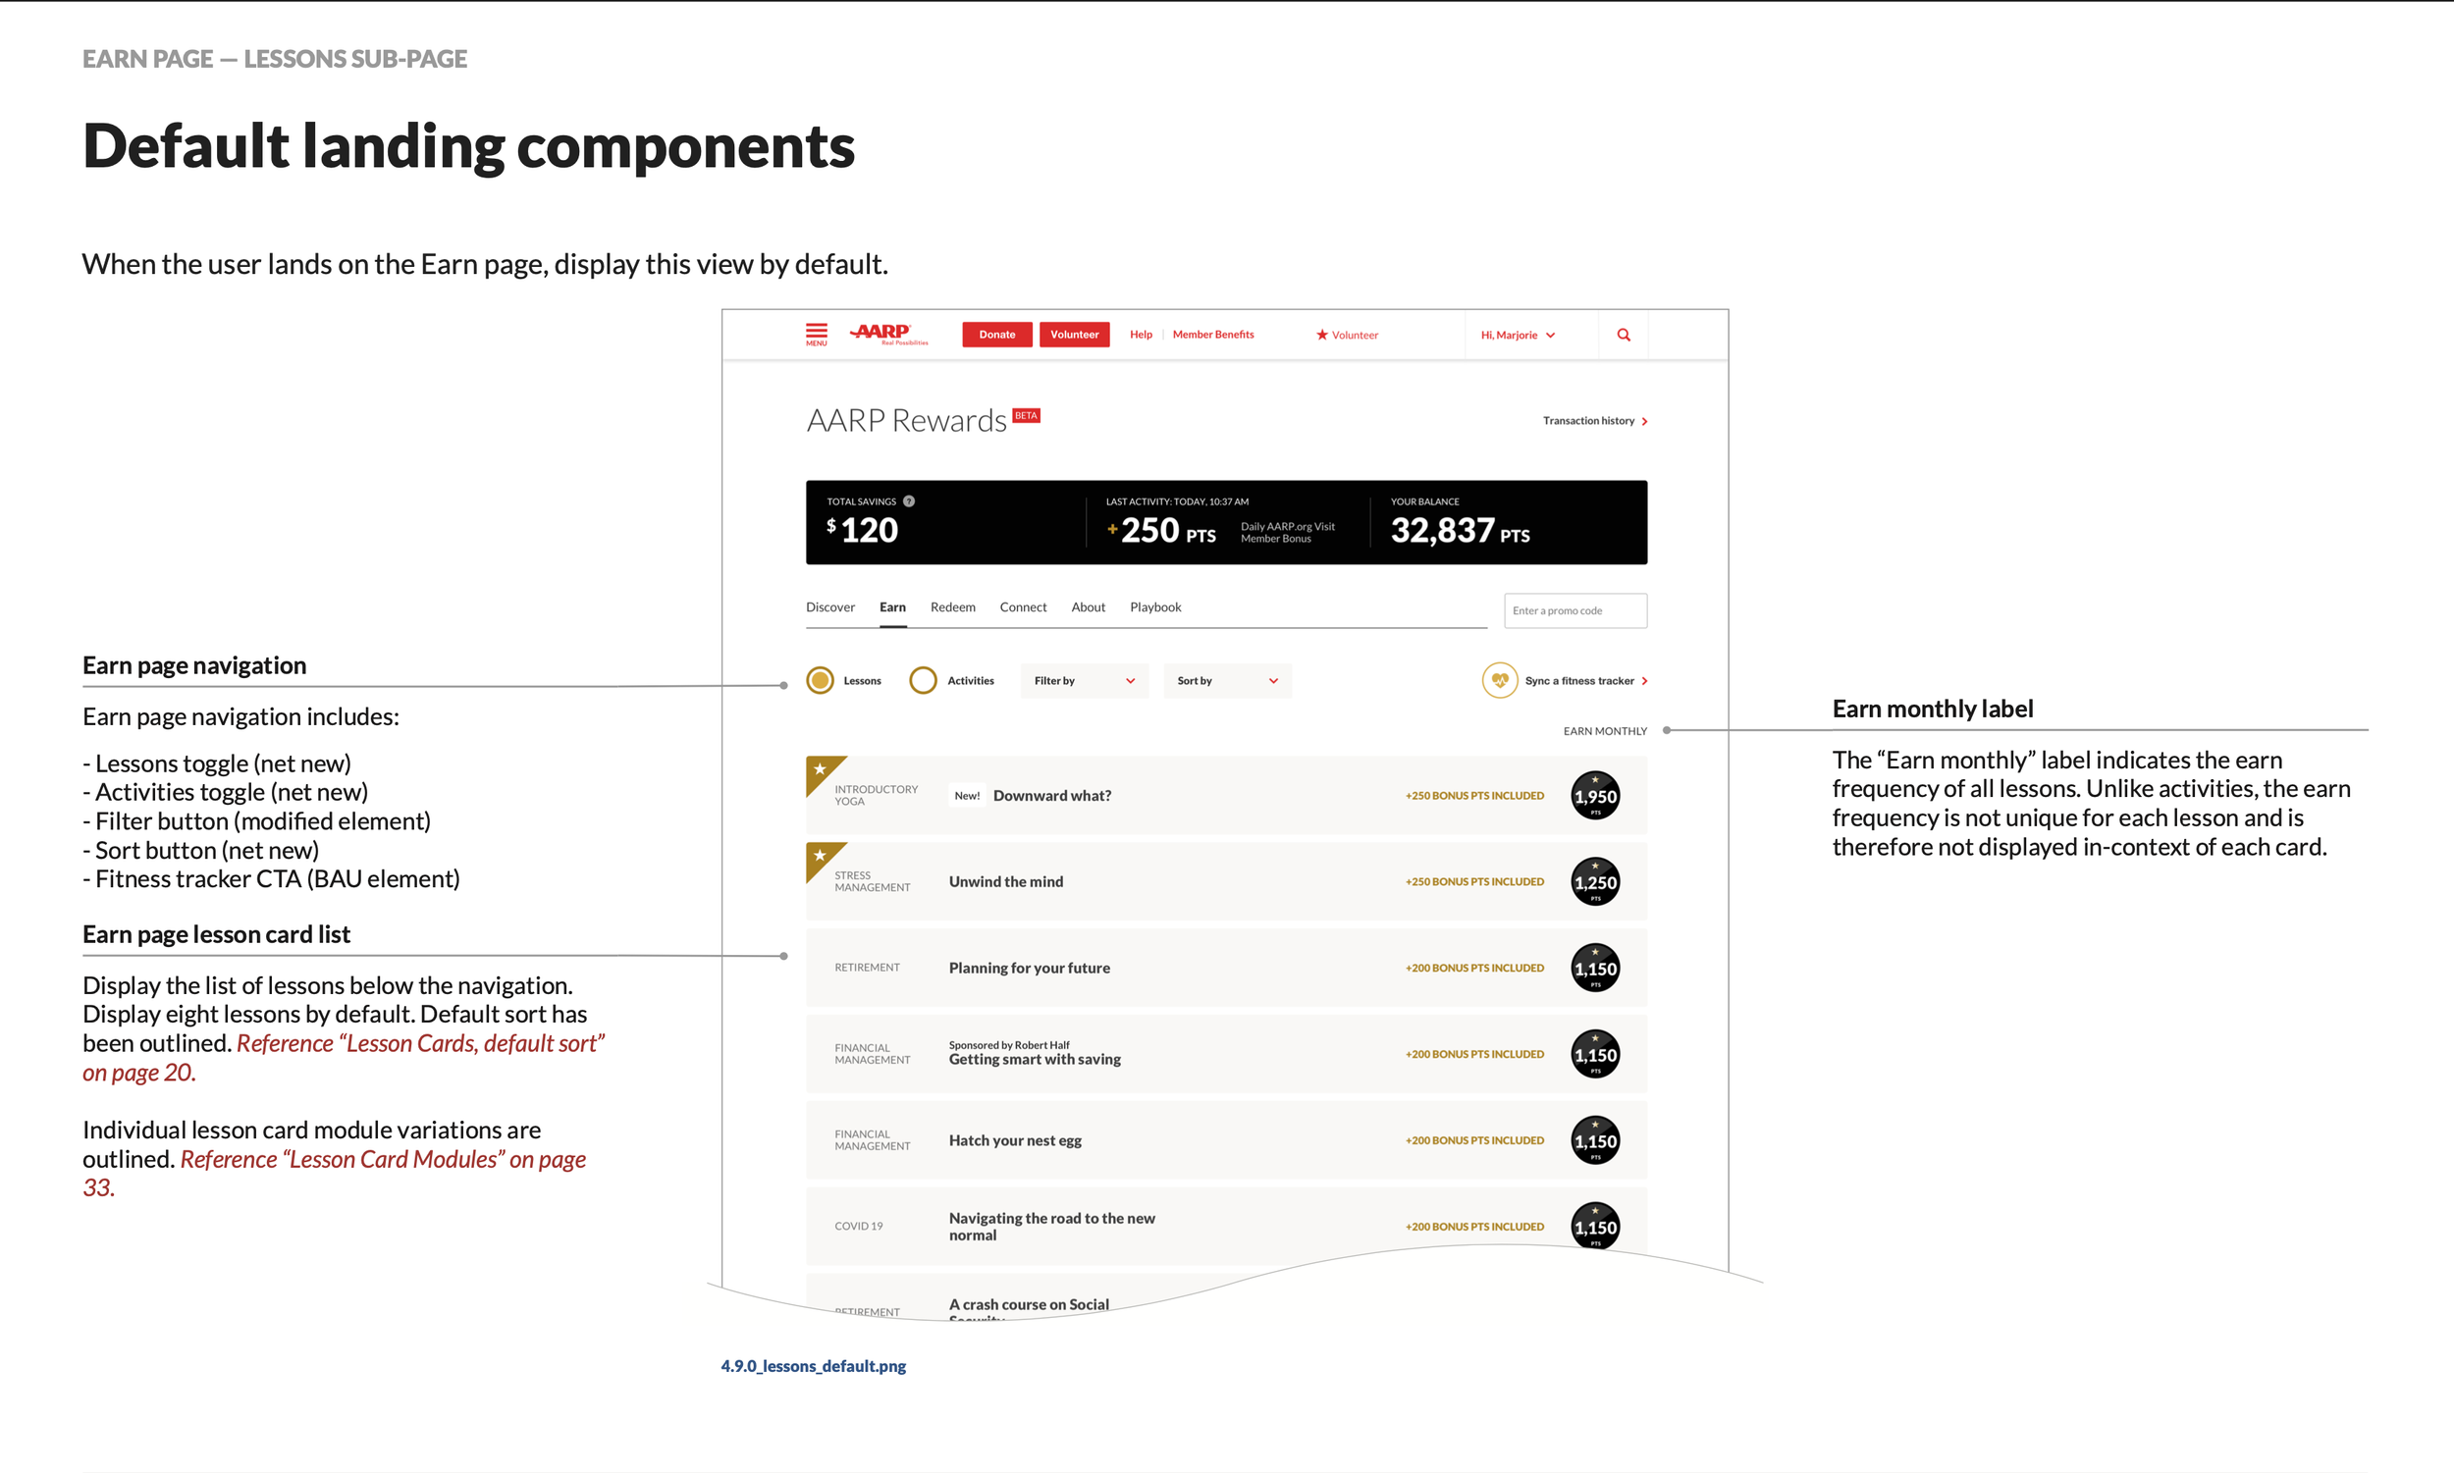Click the 1,950 points badge

tap(1594, 796)
